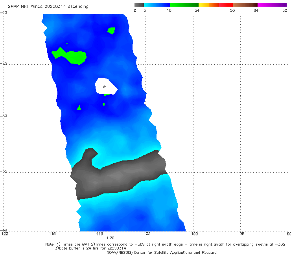The image size is (291, 255).
Task: Click the NOAA/NESDIS Center for Satellite Applications credit
Action: coord(162,252)
